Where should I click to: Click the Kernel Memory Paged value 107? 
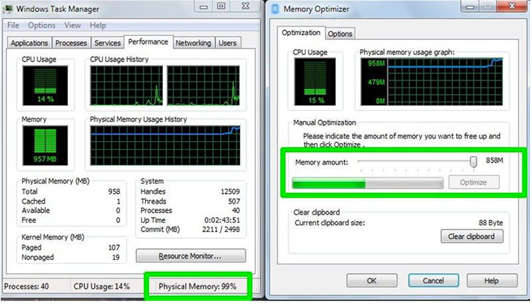coord(114,247)
